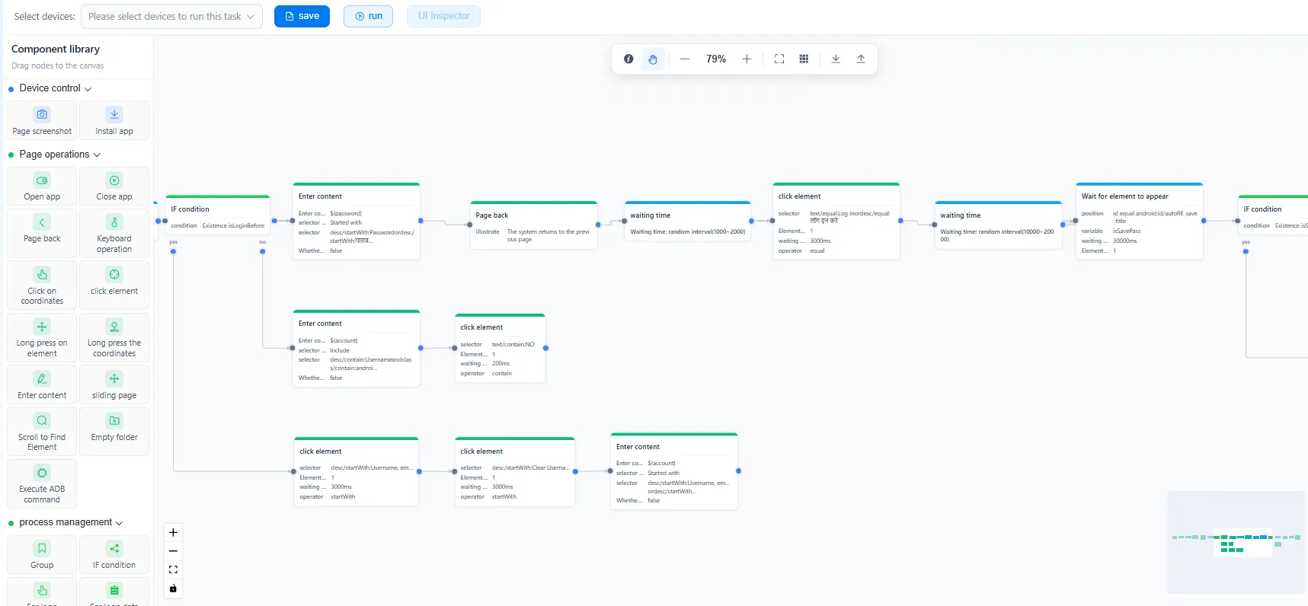Open the info icon in canvas toolbar

point(628,59)
